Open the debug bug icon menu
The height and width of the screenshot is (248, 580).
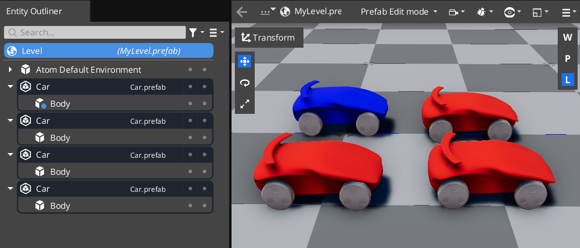(484, 12)
